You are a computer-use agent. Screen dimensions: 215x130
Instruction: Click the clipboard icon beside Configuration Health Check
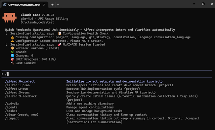pos(60,33)
